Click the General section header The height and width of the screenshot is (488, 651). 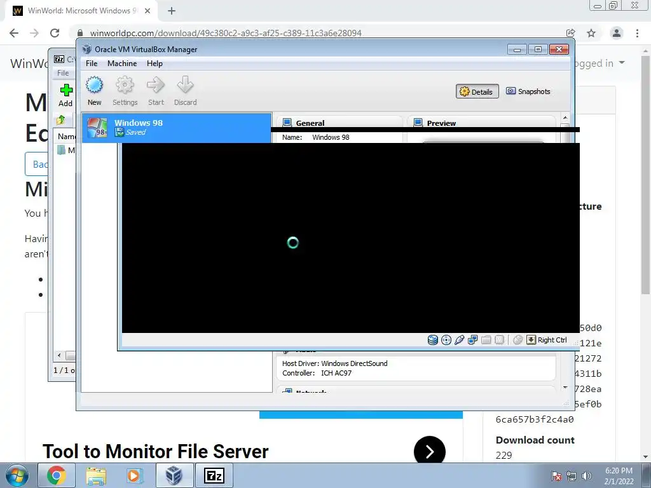pyautogui.click(x=310, y=123)
